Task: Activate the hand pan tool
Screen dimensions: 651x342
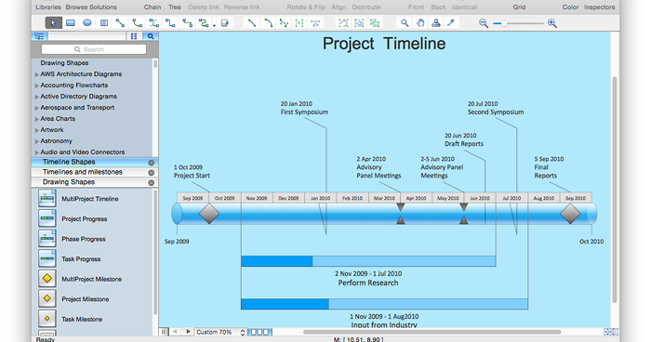Action: click(420, 23)
